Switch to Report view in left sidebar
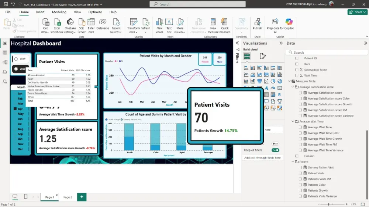369x207 pixels. pos(5,43)
